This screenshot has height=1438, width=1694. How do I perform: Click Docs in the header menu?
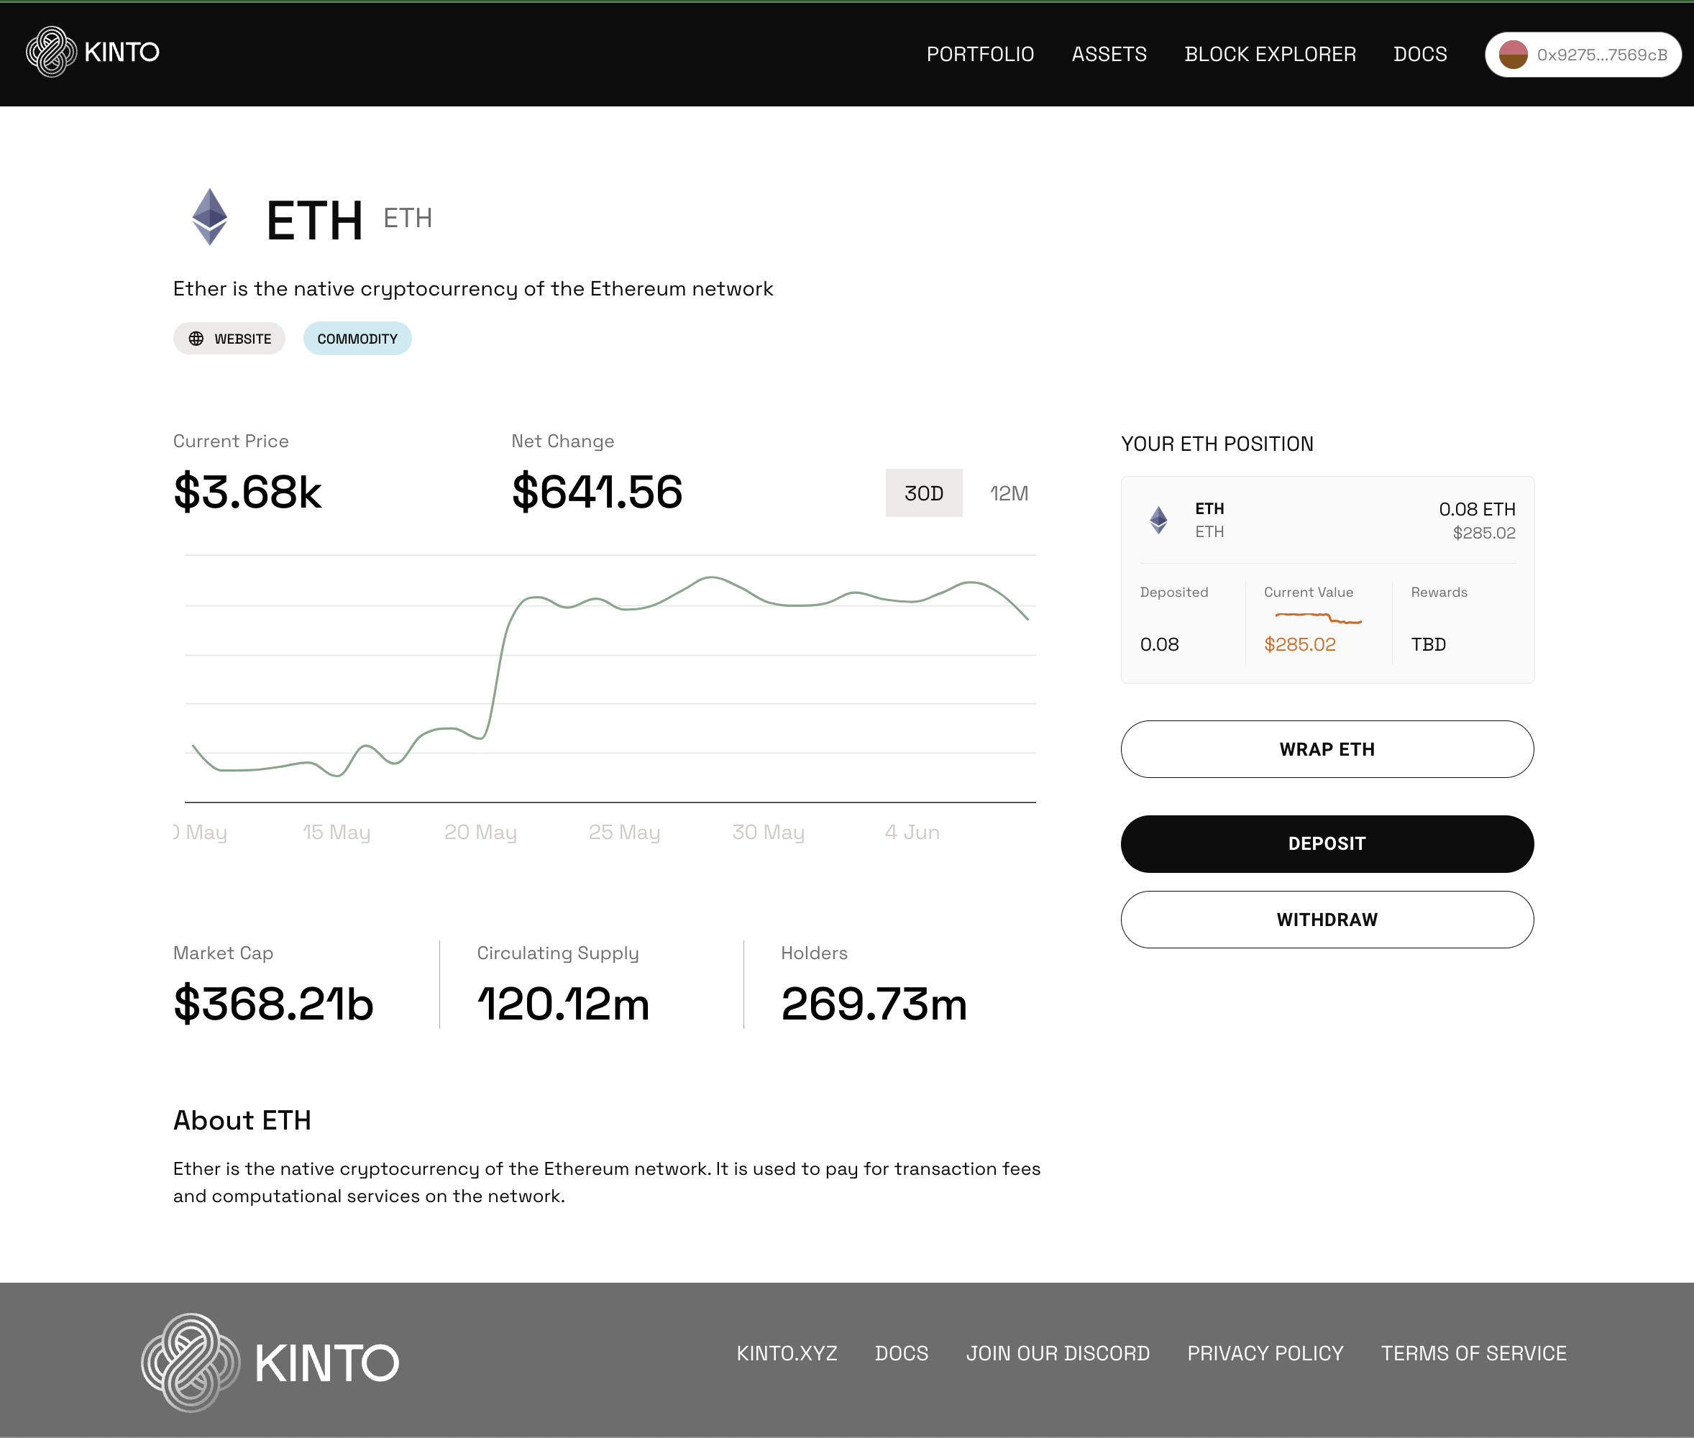(1419, 55)
